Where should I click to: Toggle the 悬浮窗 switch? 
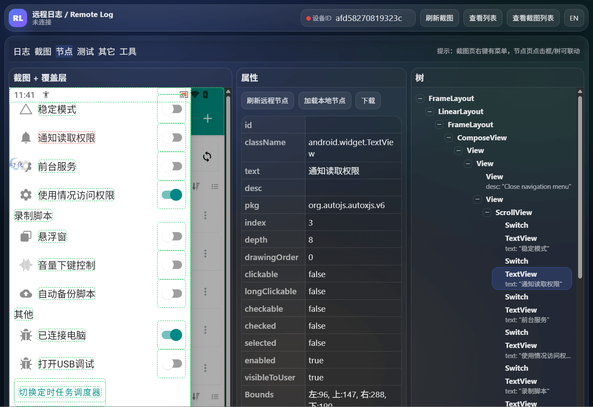[x=172, y=237]
